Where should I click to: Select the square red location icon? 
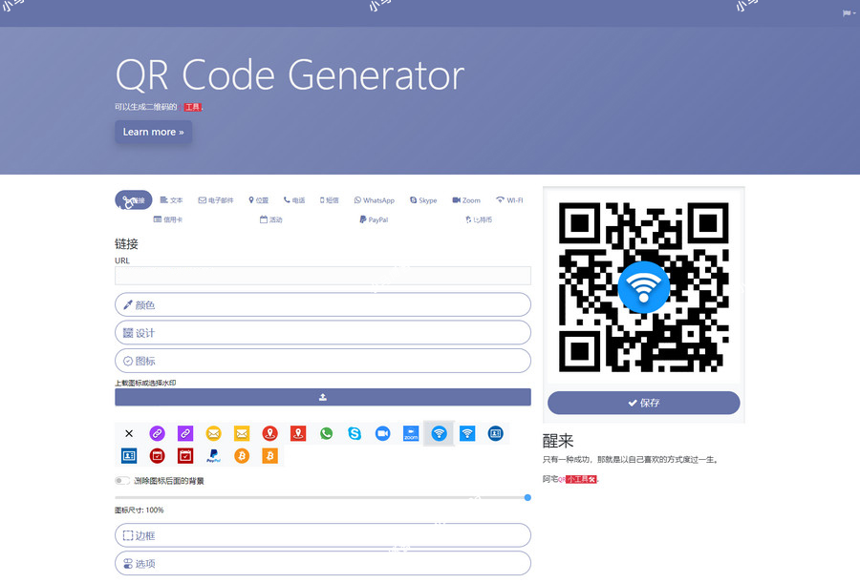[298, 433]
